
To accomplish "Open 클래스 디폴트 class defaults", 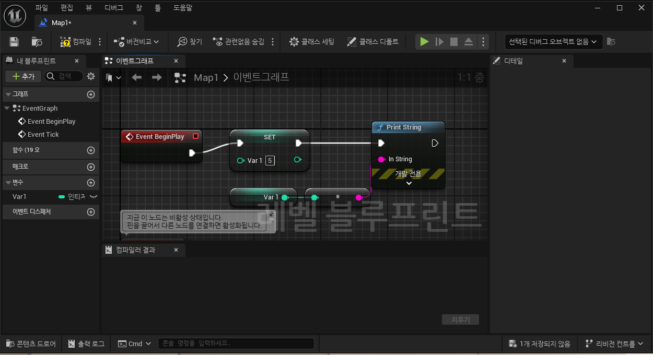I will pyautogui.click(x=372, y=42).
